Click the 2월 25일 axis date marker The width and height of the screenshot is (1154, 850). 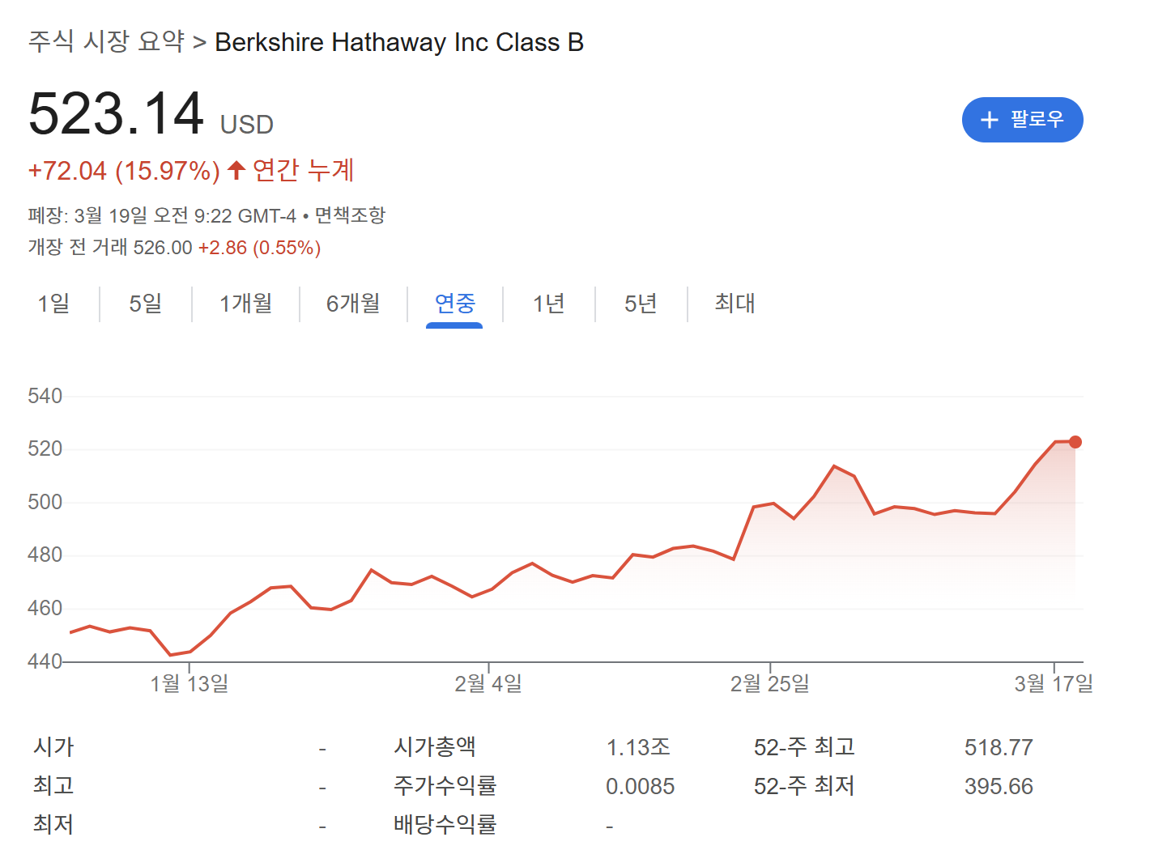(769, 684)
